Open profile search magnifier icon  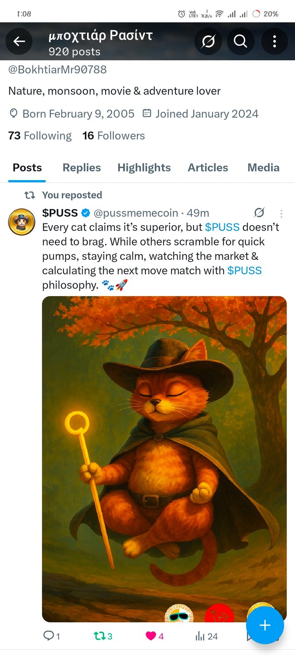pyautogui.click(x=241, y=41)
